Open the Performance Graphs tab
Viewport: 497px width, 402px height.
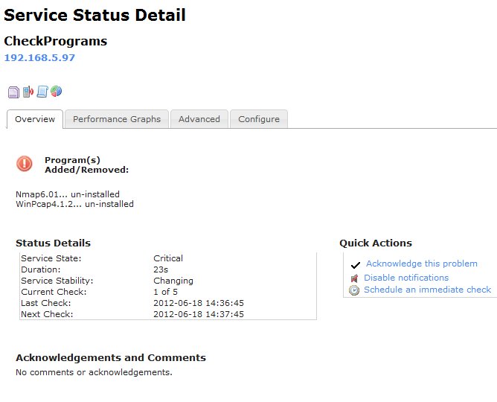[x=117, y=119]
